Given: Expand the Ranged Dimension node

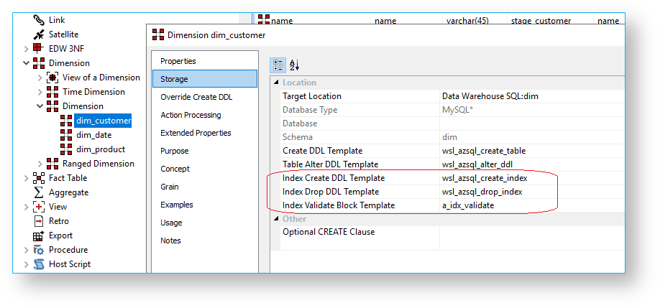Looking at the screenshot, I should [40, 164].
